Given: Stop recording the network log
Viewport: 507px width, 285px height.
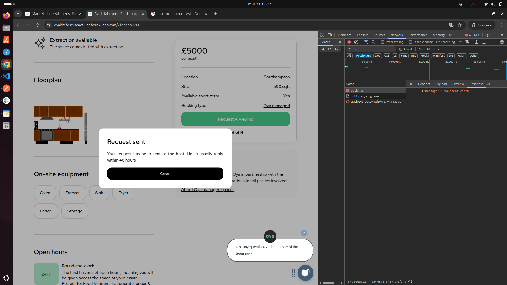Looking at the screenshot, I should point(349,42).
